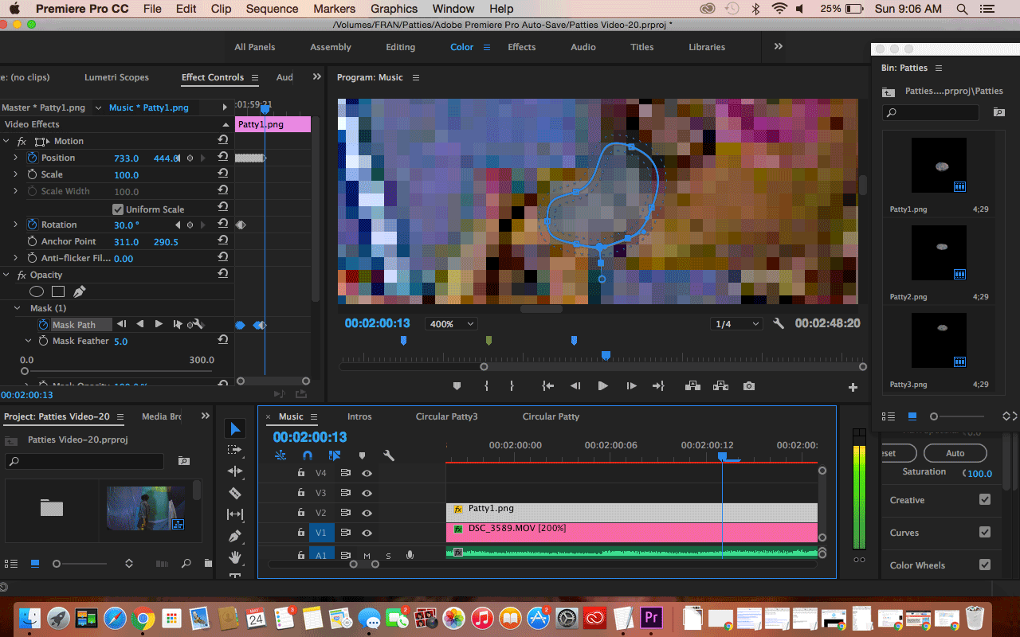Viewport: 1020px width, 637px height.
Task: Step forward one frame in Program monitor
Action: (631, 386)
